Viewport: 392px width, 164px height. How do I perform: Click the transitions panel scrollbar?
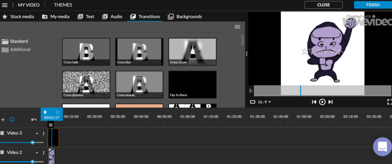(242, 40)
